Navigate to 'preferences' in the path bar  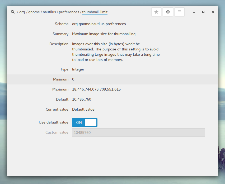coord(69,12)
